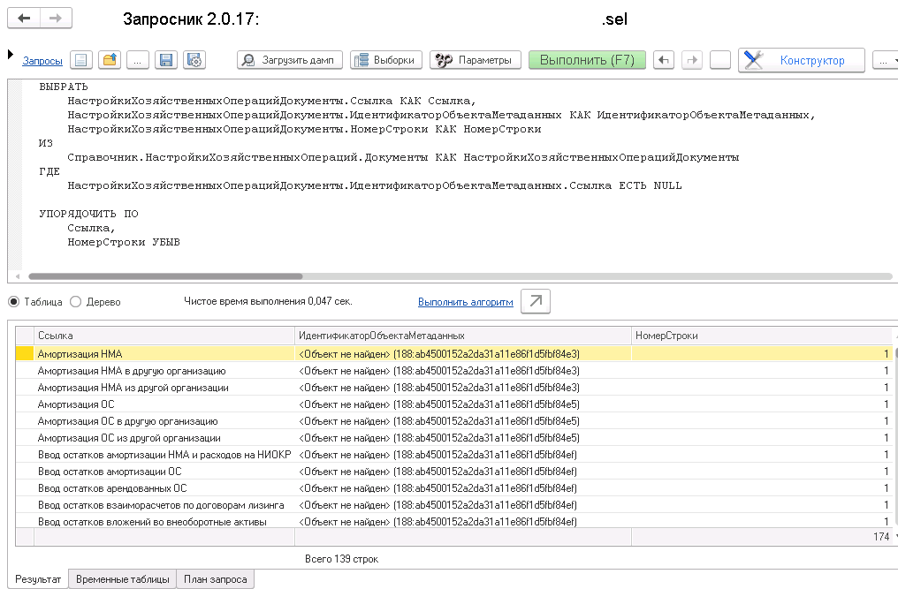Select row Амортизация НМА из другой организации
The width and height of the screenshot is (898, 589).
455,388
